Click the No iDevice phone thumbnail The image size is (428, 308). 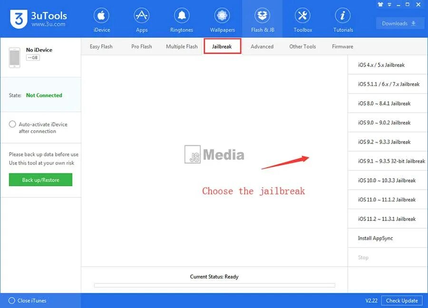pos(14,58)
